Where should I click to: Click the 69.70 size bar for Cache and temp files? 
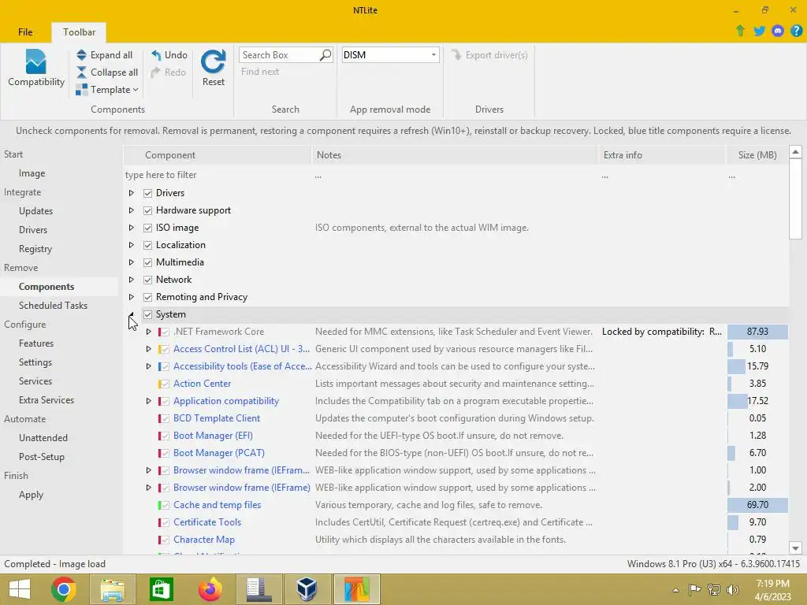tap(757, 505)
